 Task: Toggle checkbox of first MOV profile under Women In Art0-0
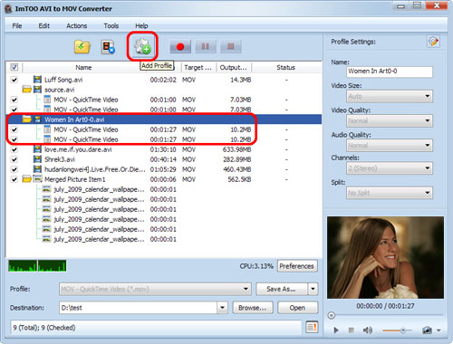(x=14, y=129)
